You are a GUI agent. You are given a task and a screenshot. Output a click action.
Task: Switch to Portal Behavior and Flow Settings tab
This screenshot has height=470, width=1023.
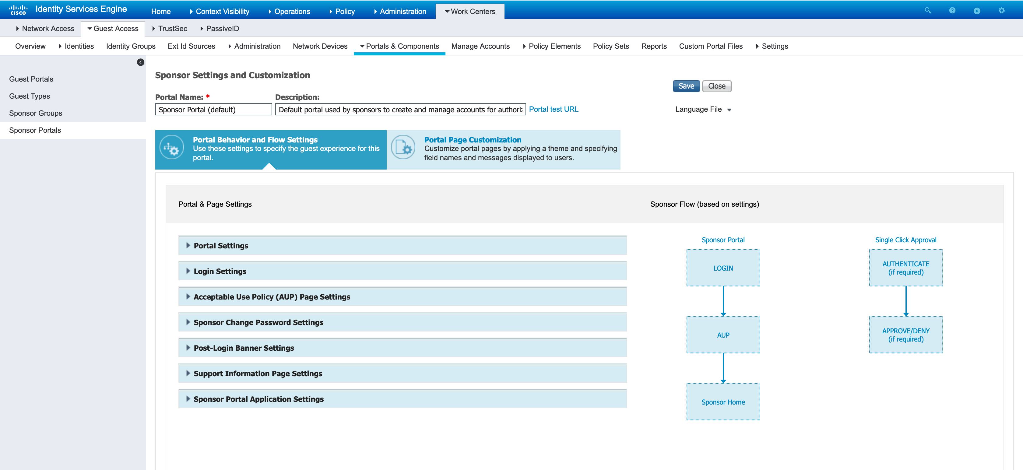pos(271,149)
